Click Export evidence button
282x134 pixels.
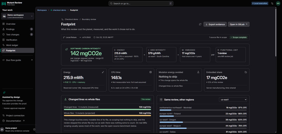click(x=215, y=24)
